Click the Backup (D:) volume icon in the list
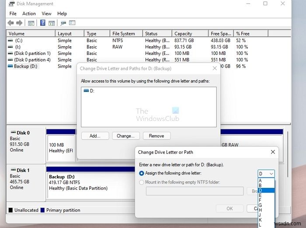This screenshot has height=228, width=306. coord(10,66)
